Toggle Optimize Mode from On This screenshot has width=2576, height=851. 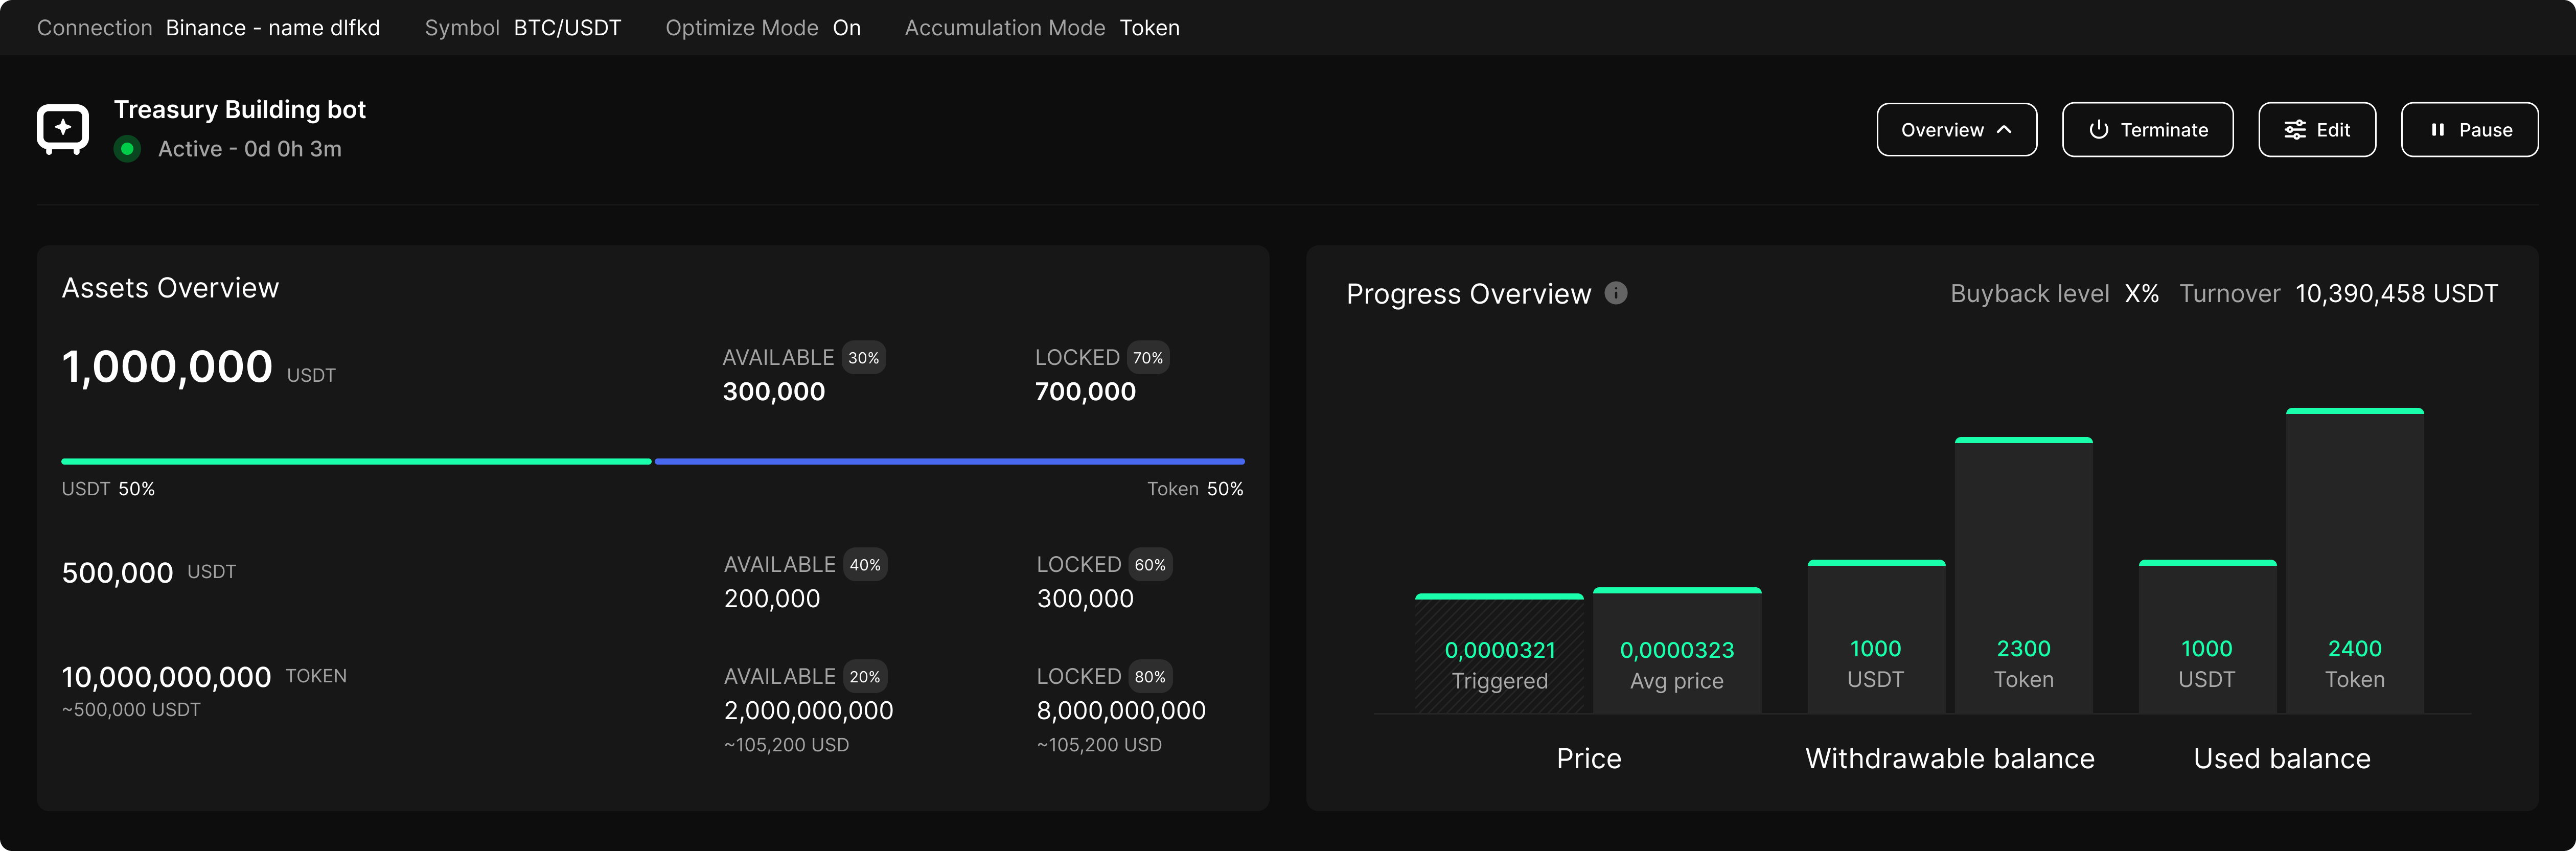pyautogui.click(x=846, y=28)
